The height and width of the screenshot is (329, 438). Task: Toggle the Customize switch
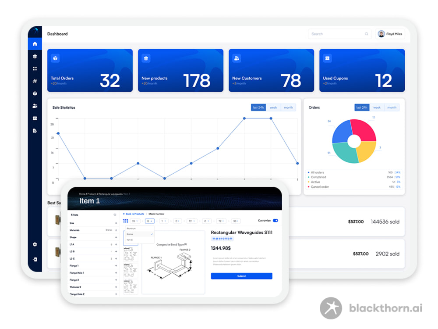coord(276,221)
